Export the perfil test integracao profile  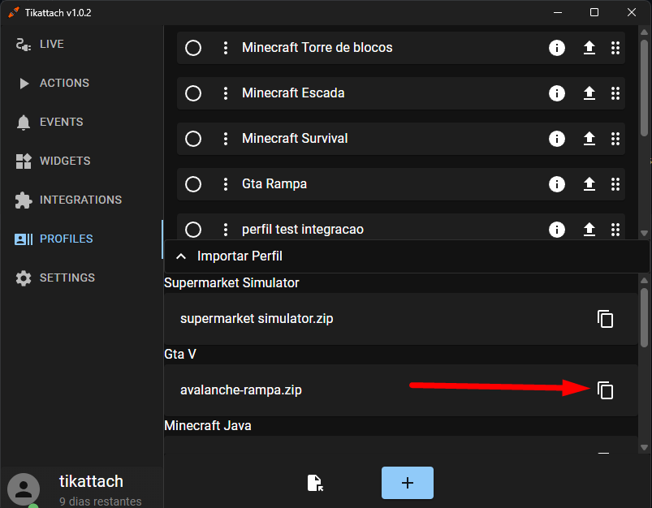coord(589,230)
